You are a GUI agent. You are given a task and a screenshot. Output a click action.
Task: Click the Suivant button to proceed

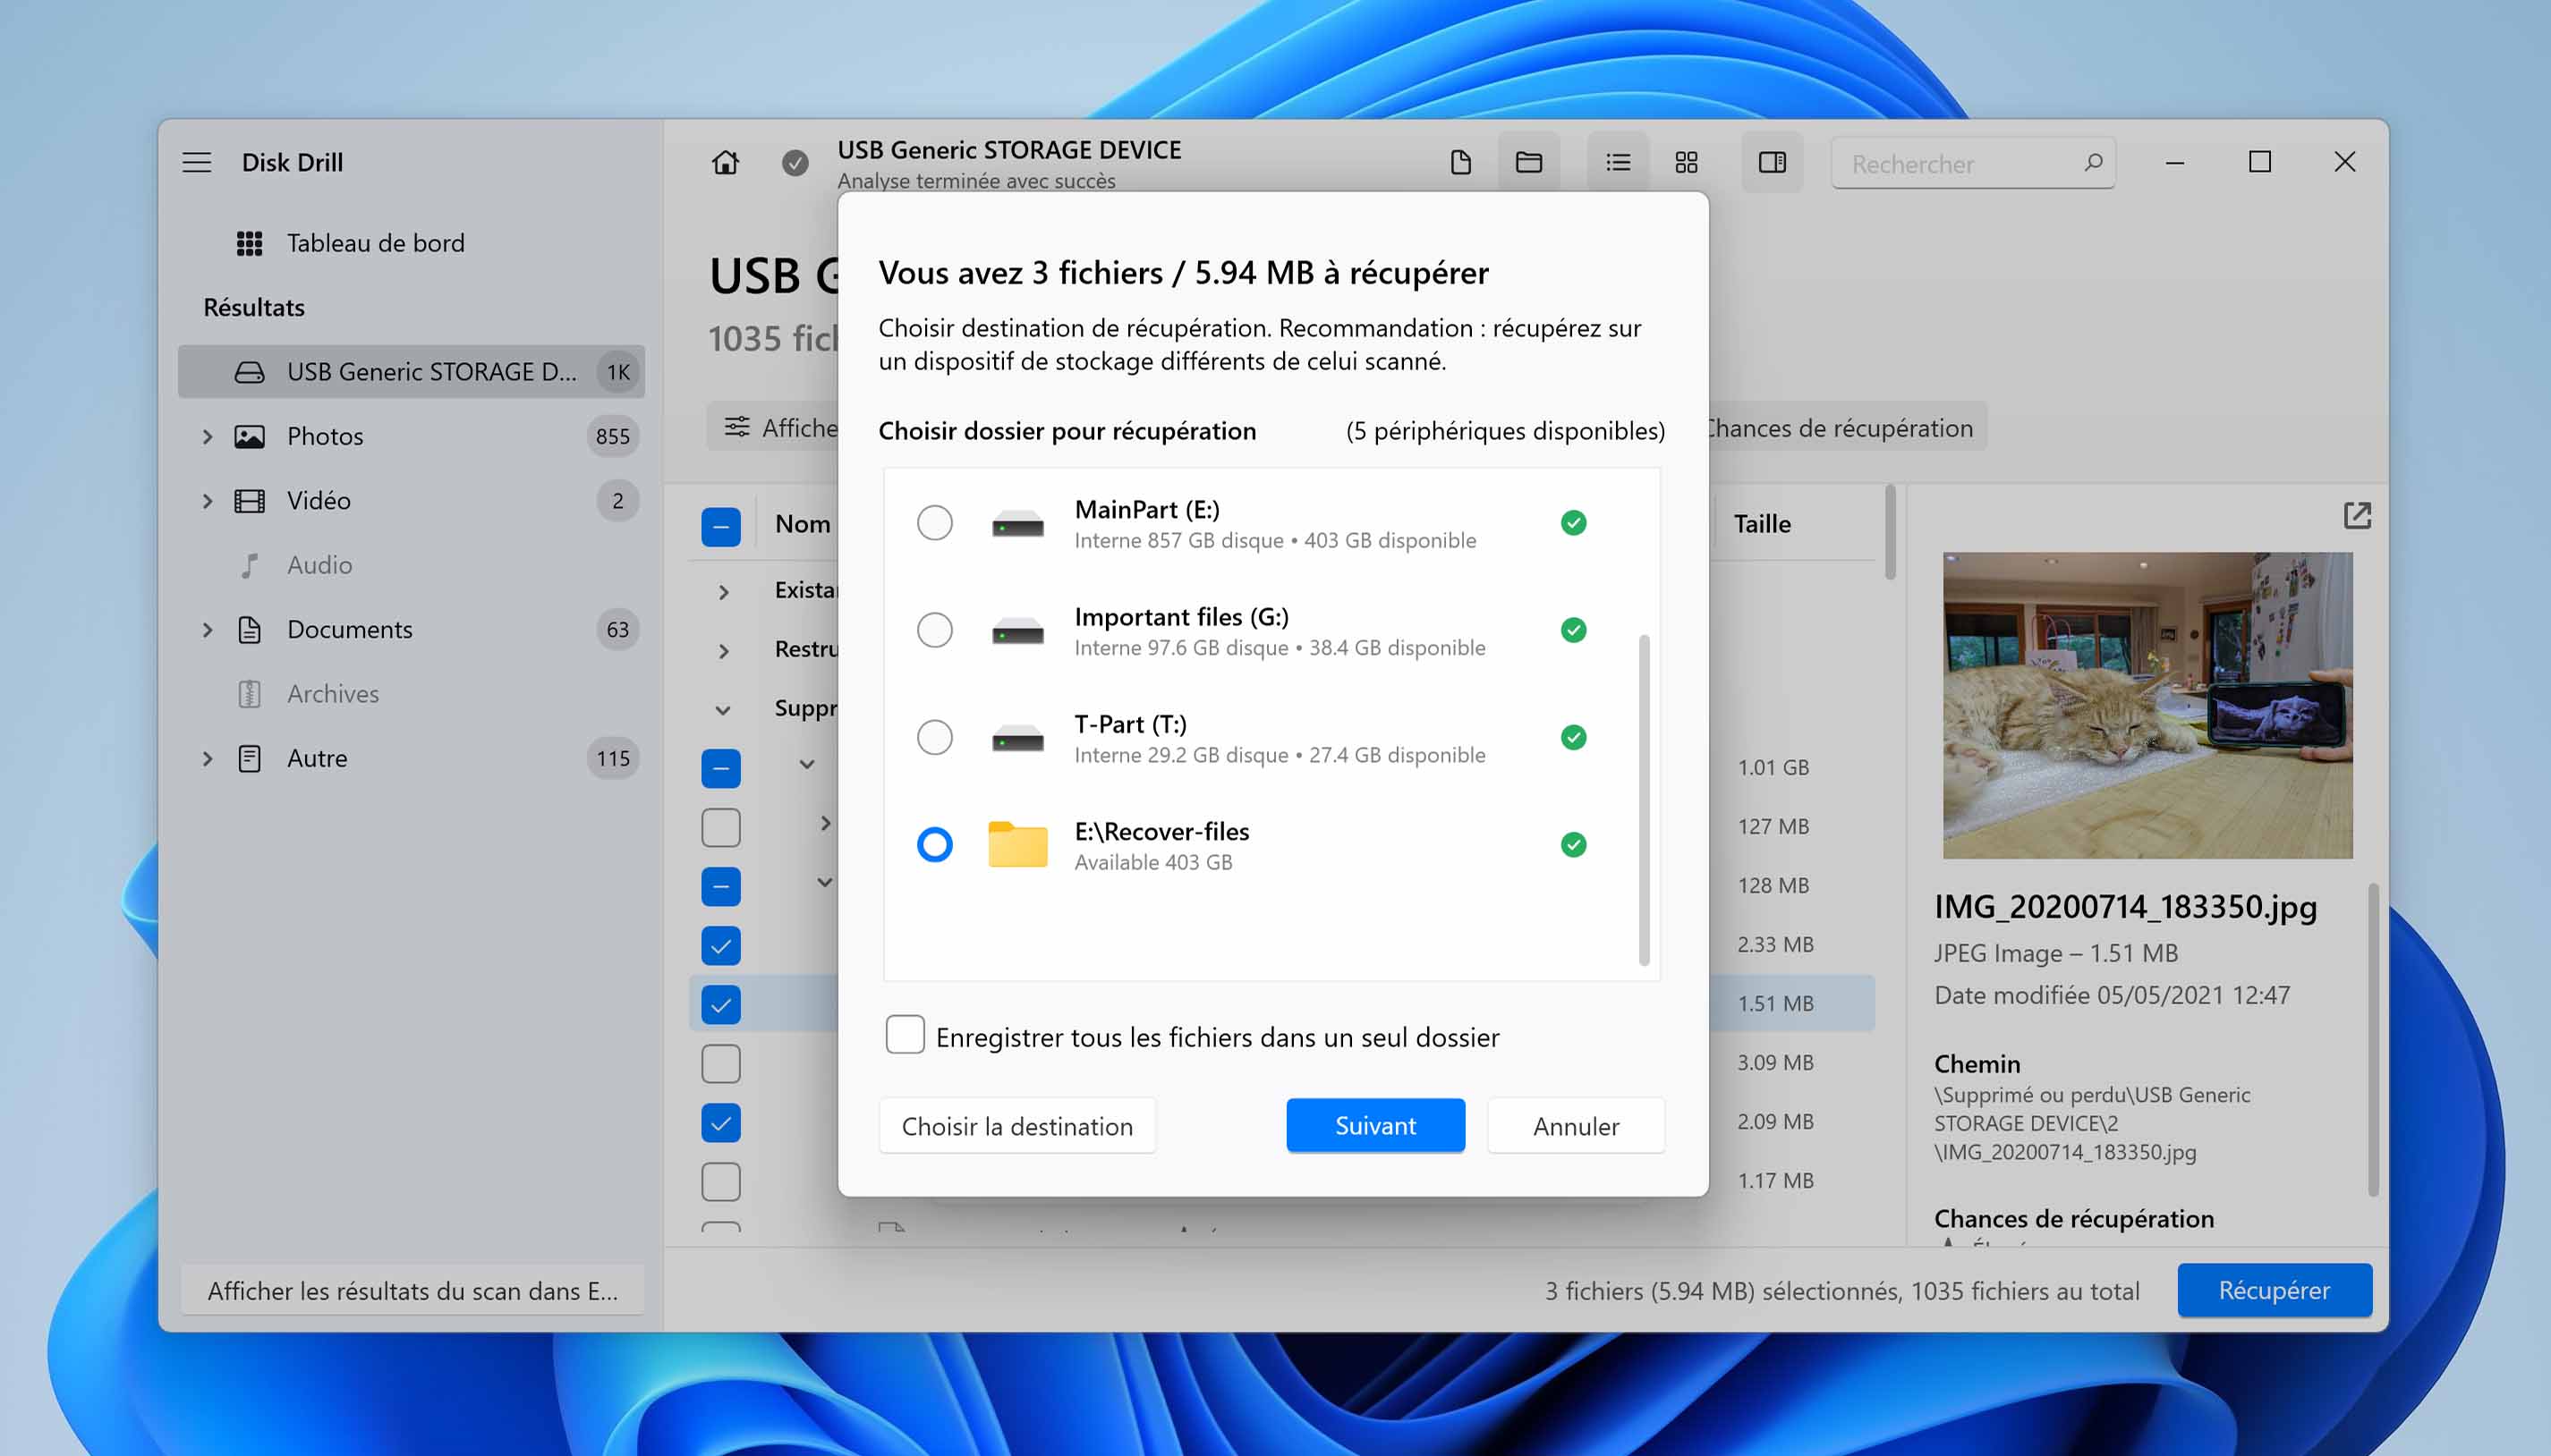coord(1373,1125)
